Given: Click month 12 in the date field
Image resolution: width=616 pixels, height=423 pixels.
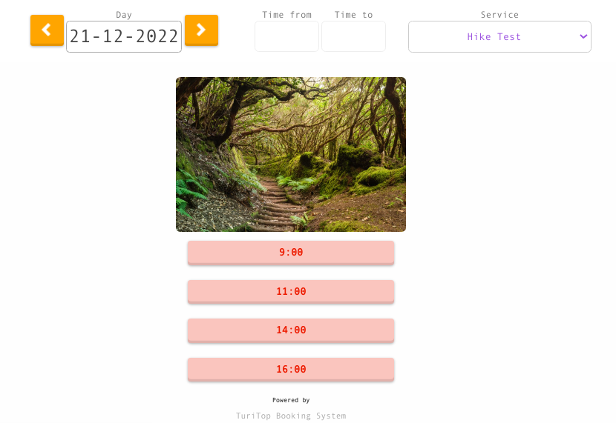Looking at the screenshot, I should tap(113, 36).
